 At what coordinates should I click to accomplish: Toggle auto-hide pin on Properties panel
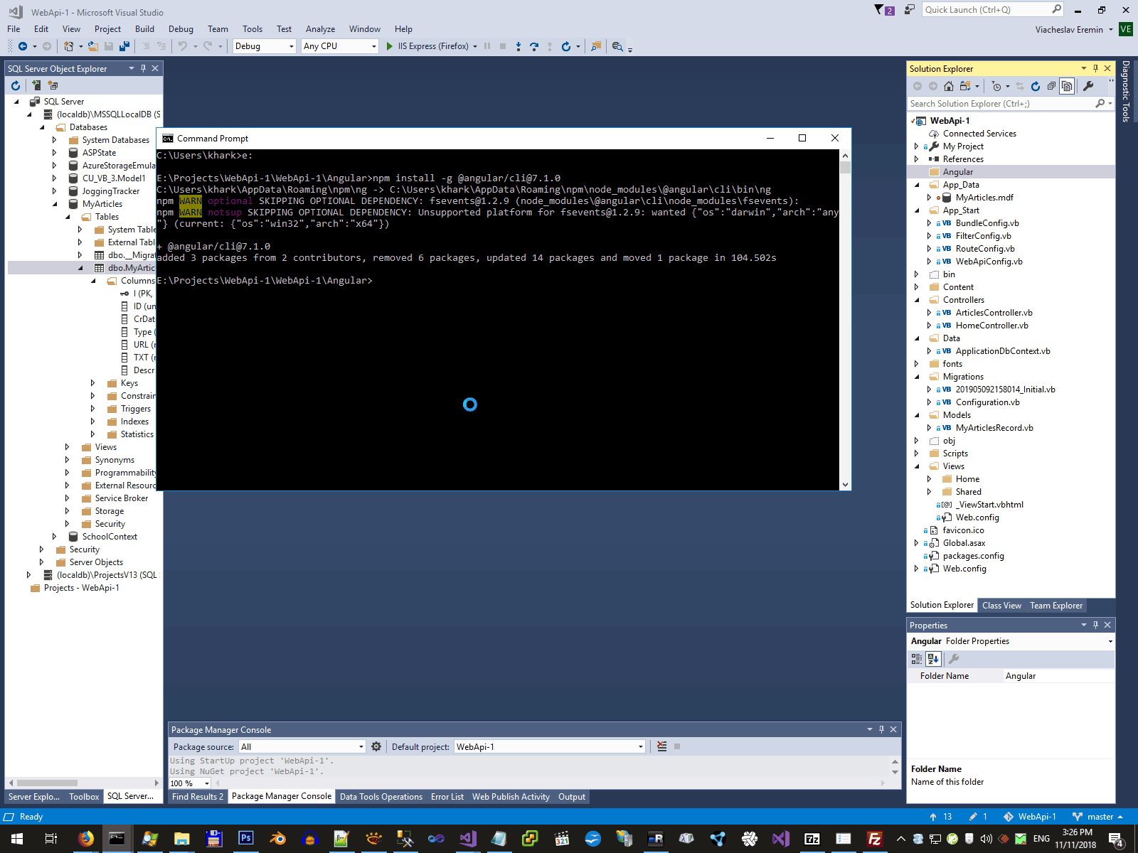pyautogui.click(x=1095, y=625)
